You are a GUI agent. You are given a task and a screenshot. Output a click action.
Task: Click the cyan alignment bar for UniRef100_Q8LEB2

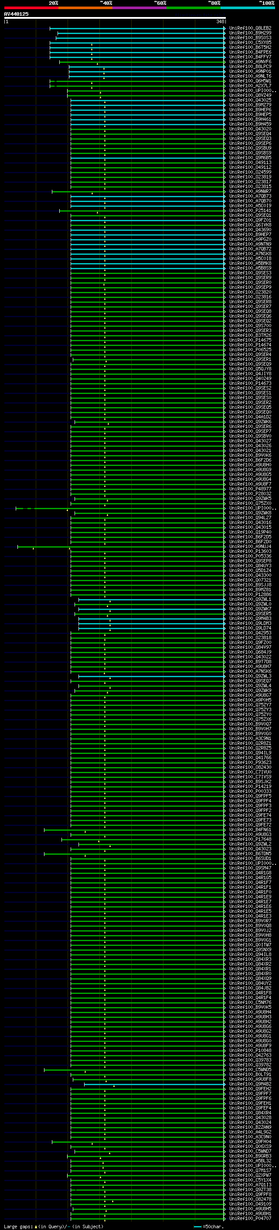click(x=137, y=28)
